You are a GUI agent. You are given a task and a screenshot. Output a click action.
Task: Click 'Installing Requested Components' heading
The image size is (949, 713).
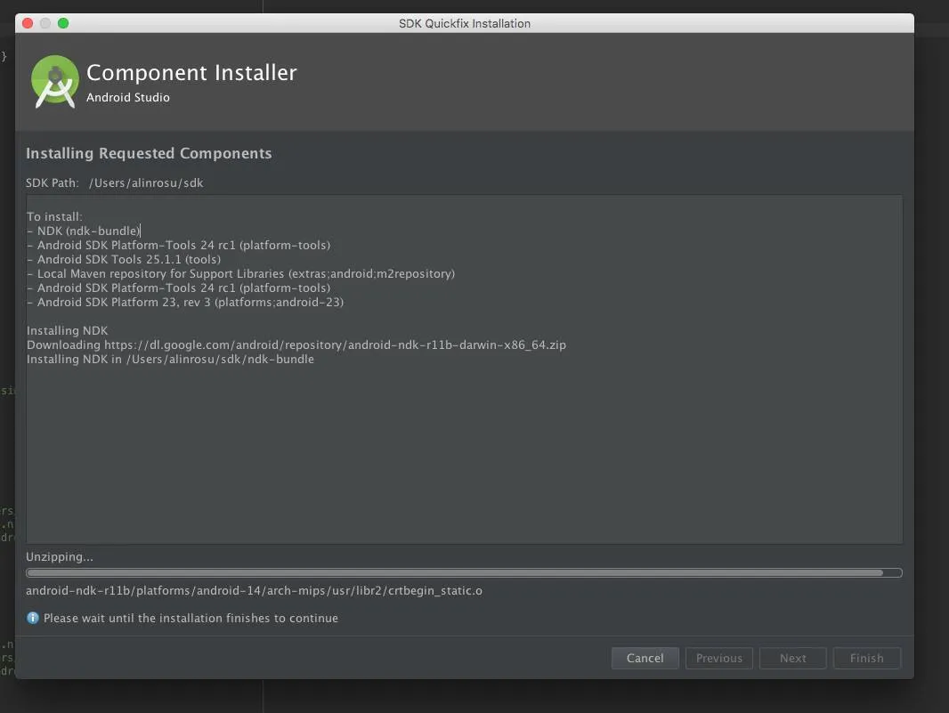click(149, 153)
